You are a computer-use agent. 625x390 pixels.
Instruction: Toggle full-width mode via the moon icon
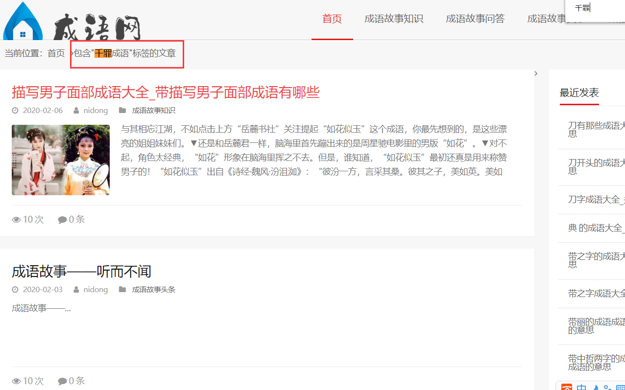click(595, 387)
